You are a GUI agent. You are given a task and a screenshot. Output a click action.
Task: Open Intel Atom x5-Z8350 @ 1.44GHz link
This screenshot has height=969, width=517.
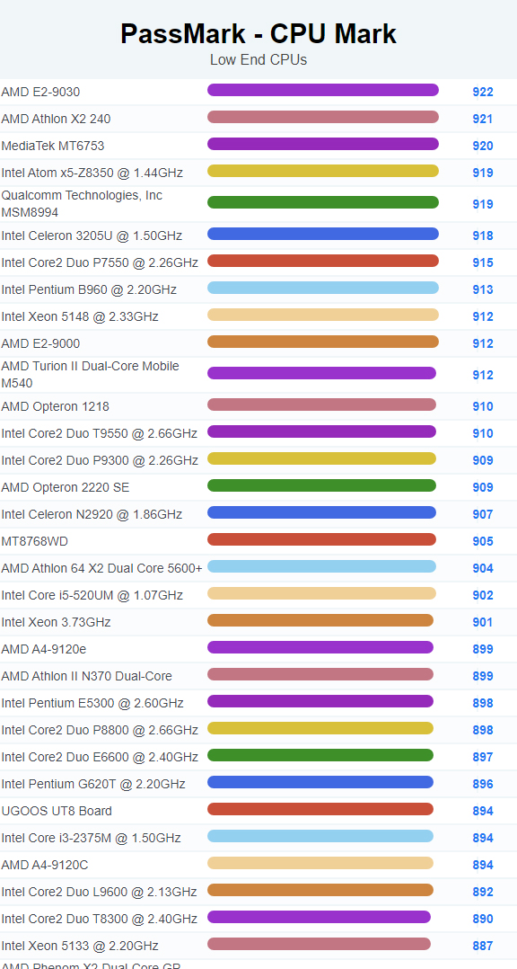pyautogui.click(x=92, y=173)
